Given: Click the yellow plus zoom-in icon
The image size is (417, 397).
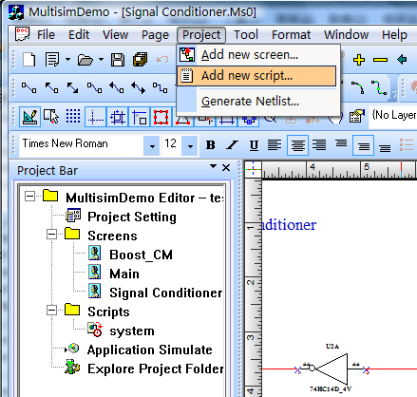Looking at the screenshot, I should click(x=359, y=60).
